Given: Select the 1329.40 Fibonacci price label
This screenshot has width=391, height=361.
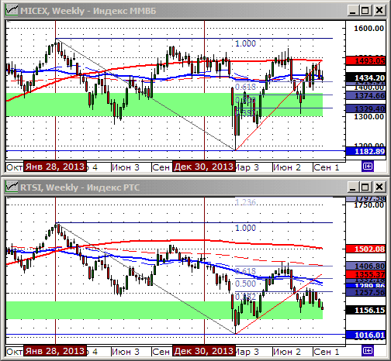Looking at the screenshot, I should (365, 108).
